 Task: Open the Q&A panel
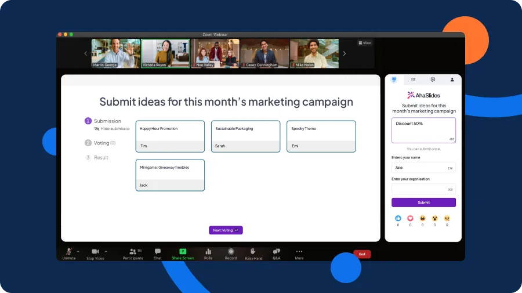[277, 251]
